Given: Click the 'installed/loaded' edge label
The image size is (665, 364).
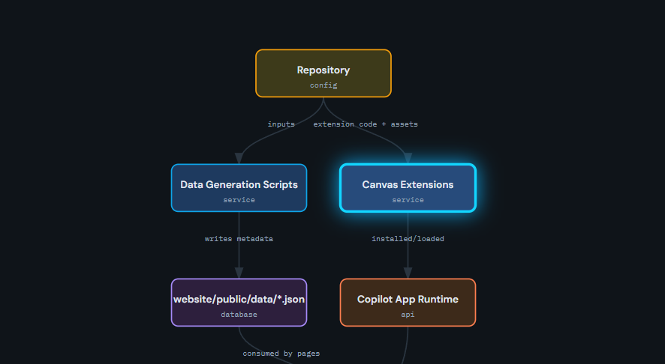Looking at the screenshot, I should pyautogui.click(x=408, y=239).
